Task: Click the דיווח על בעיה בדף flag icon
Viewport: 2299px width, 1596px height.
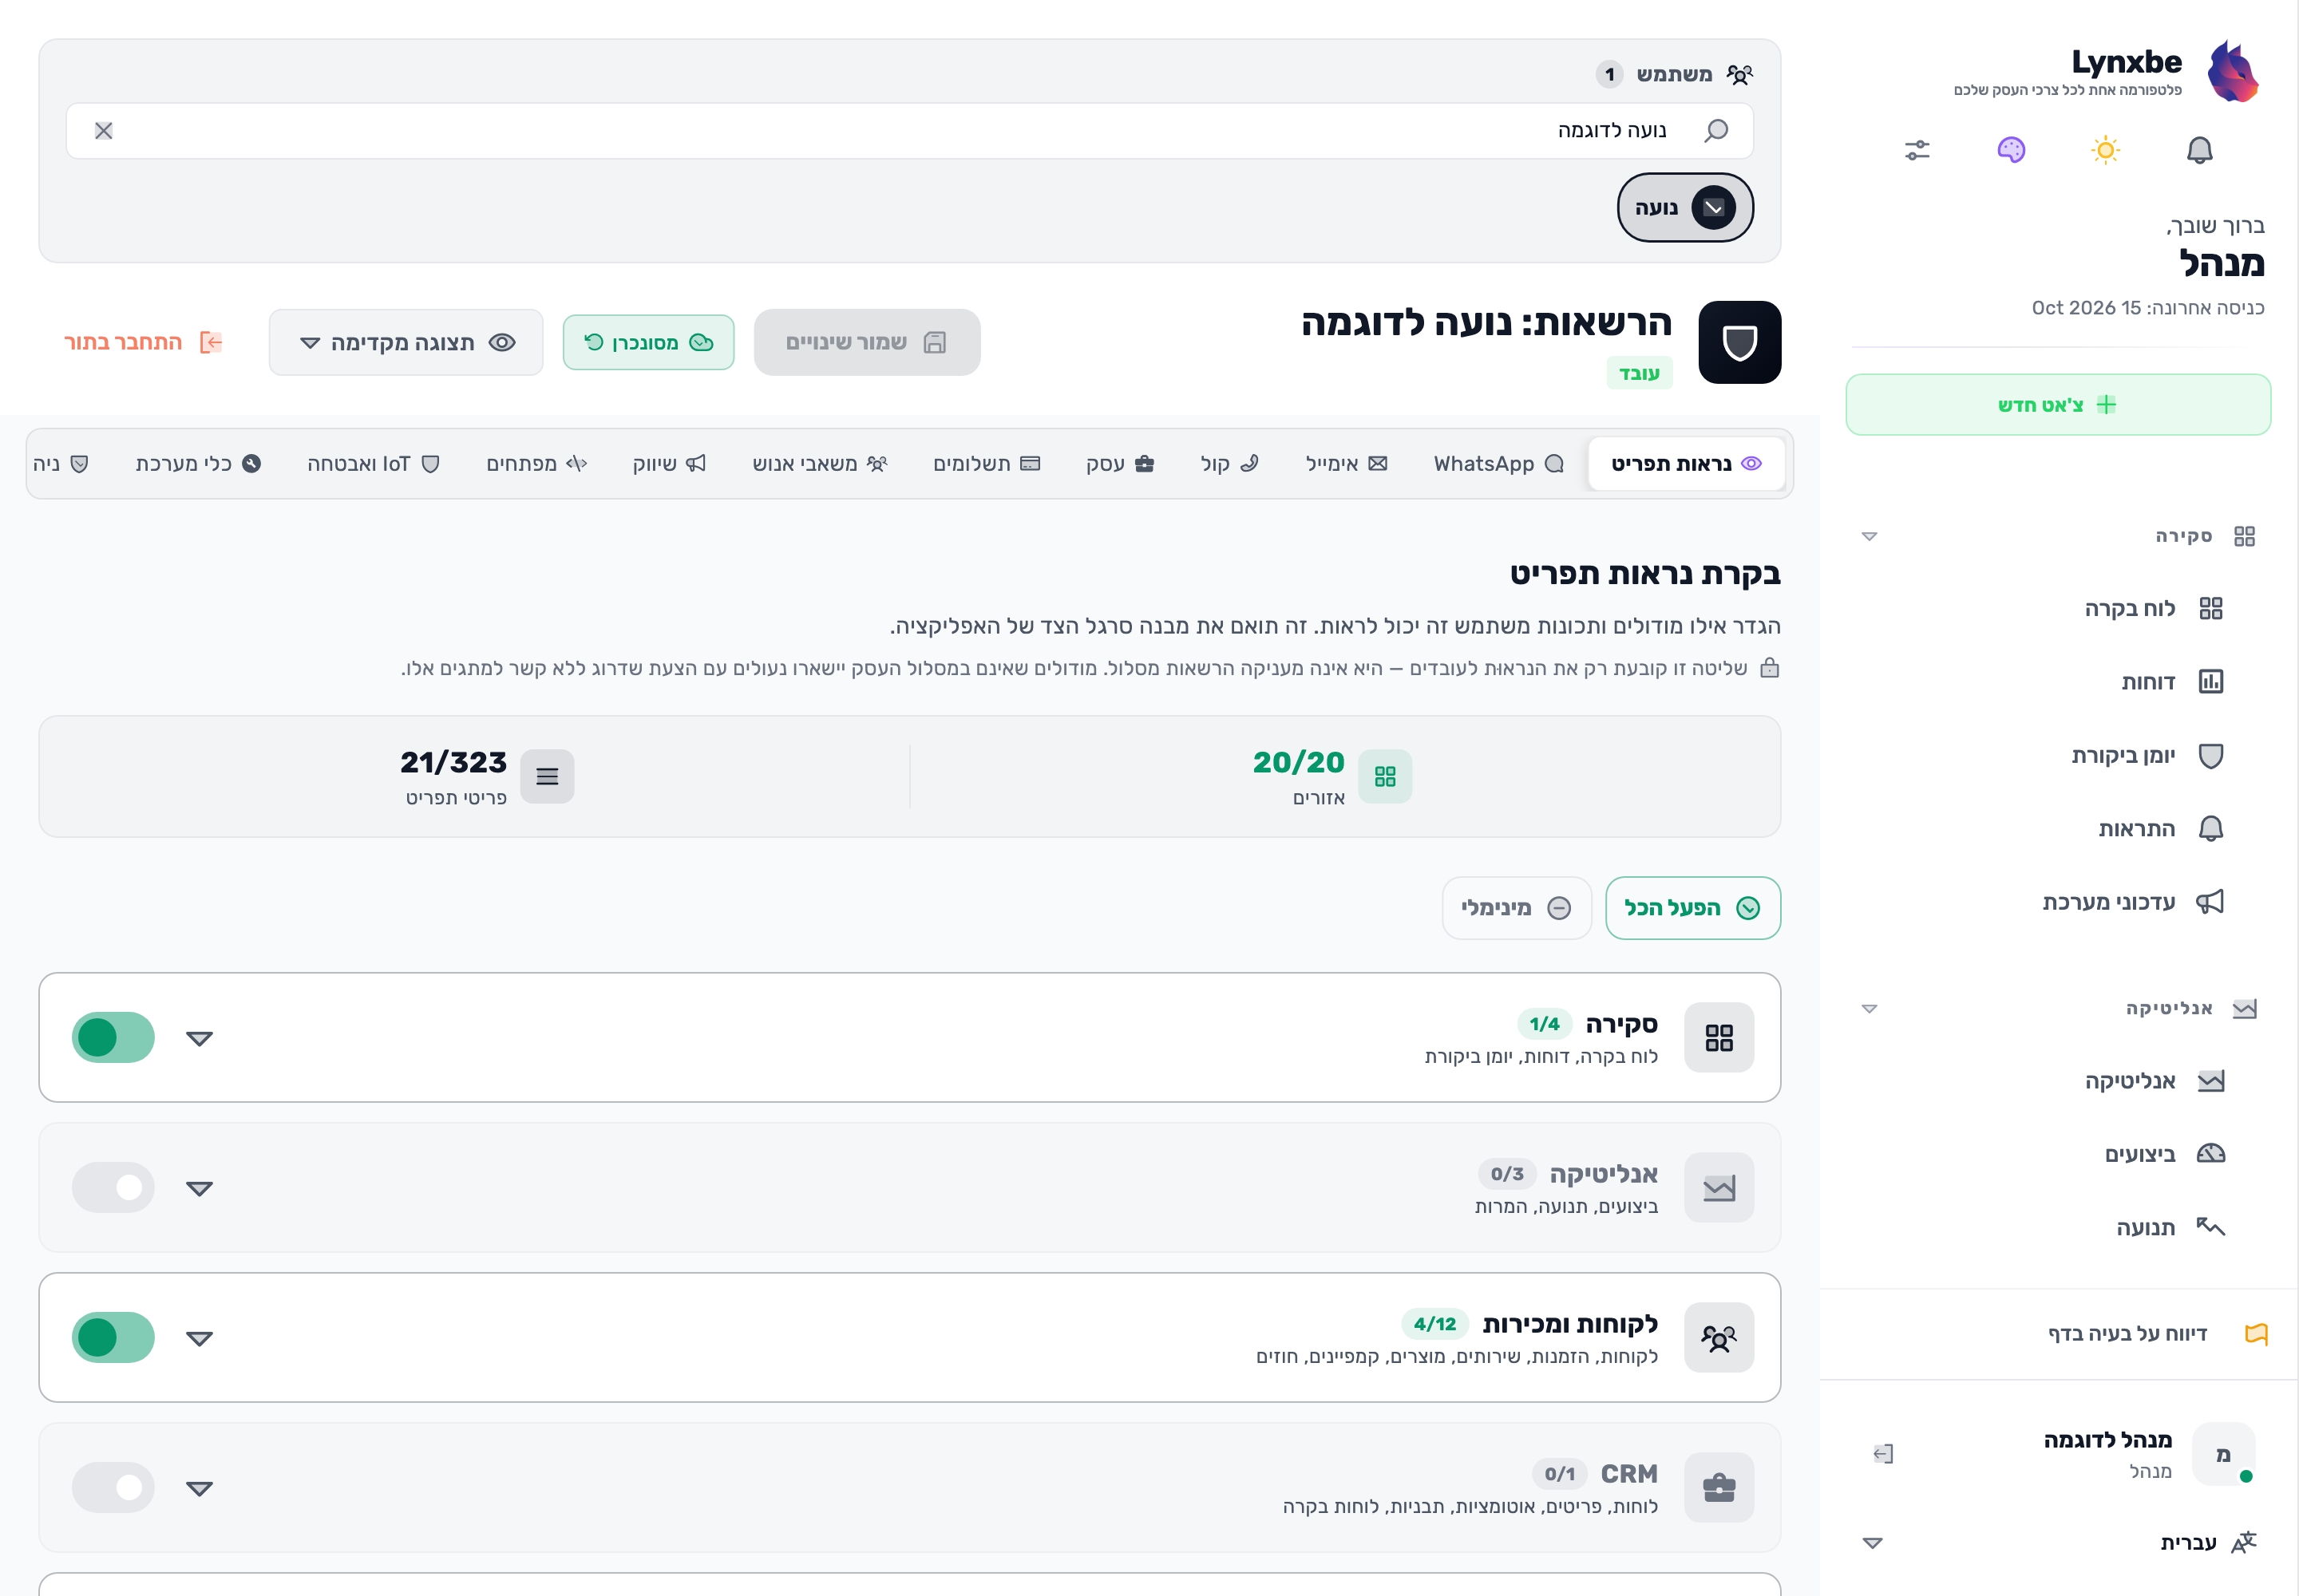Action: point(2256,1334)
